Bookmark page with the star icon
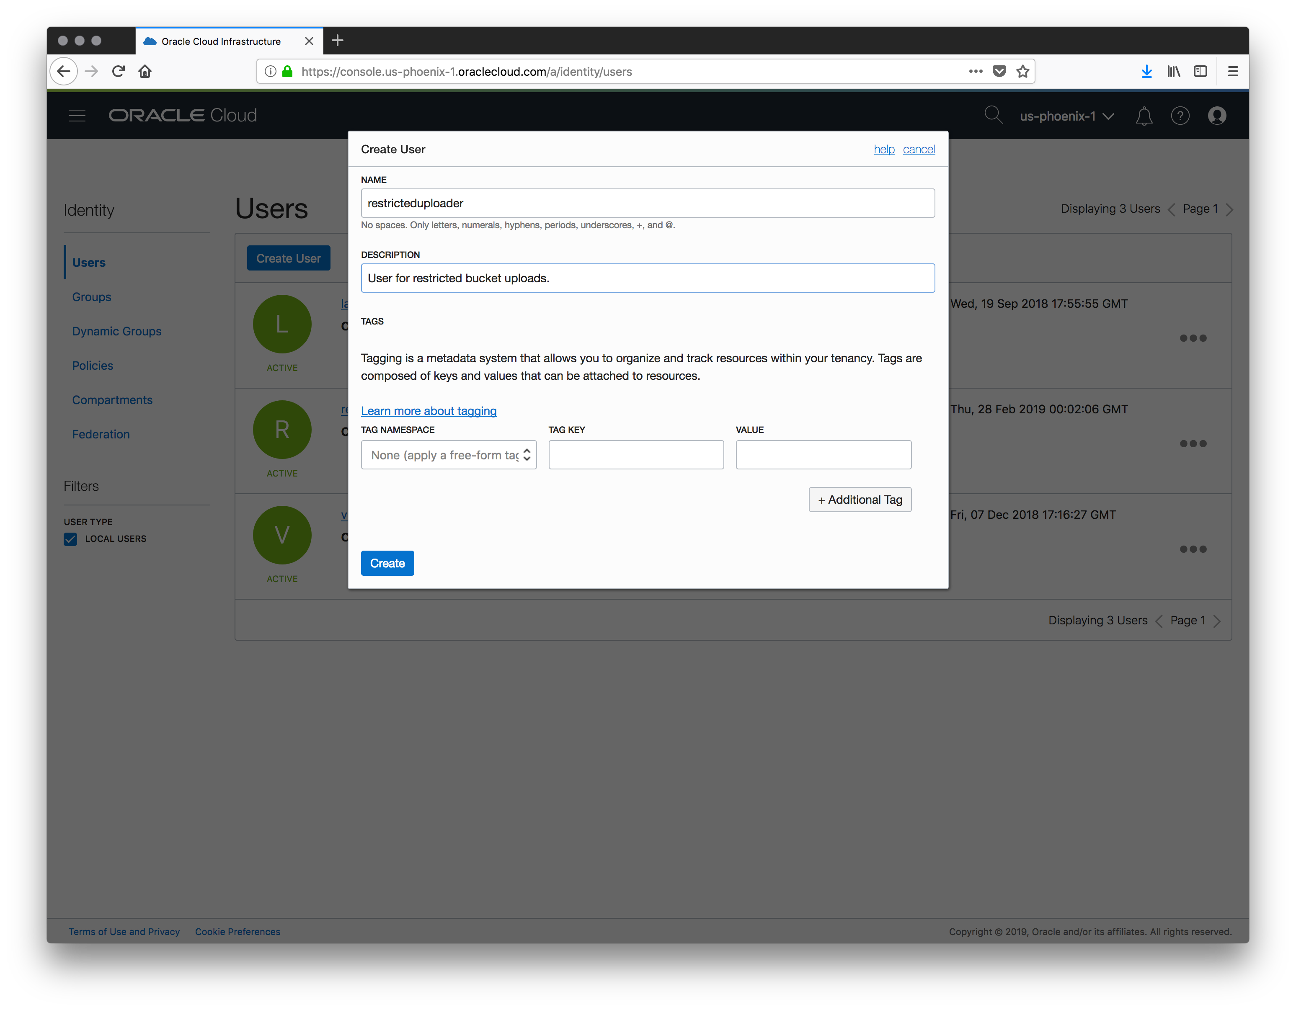Image resolution: width=1296 pixels, height=1010 pixels. (1022, 72)
